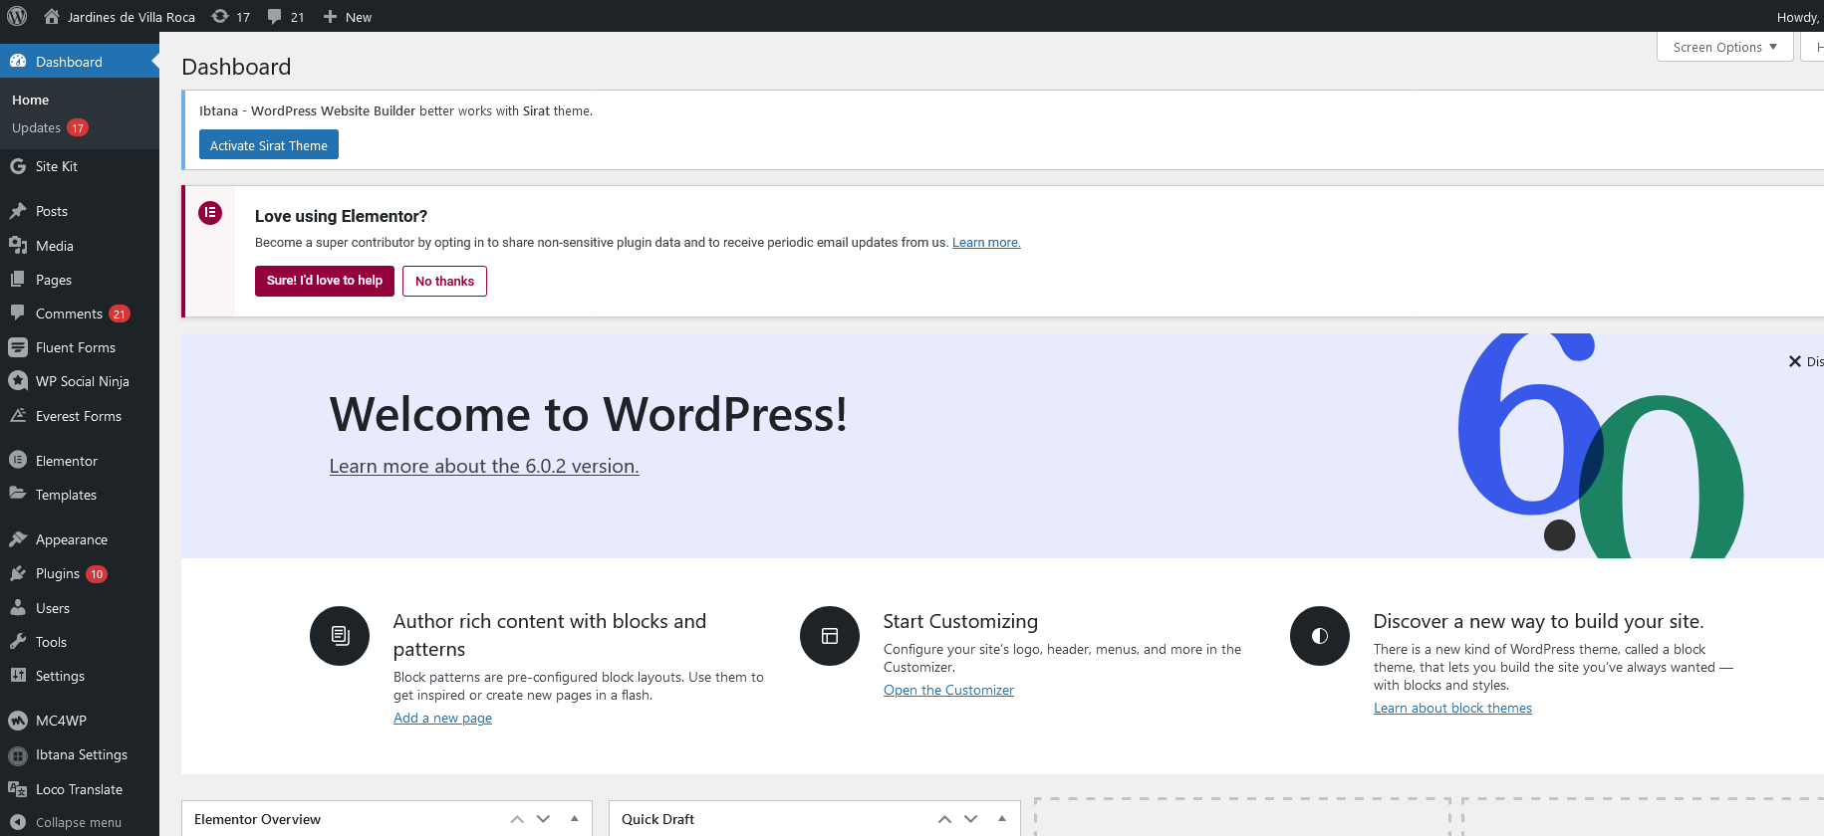Image resolution: width=1824 pixels, height=836 pixels.
Task: Click the plus icon next to New
Action: pyautogui.click(x=330, y=17)
